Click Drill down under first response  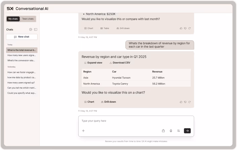click(x=123, y=28)
